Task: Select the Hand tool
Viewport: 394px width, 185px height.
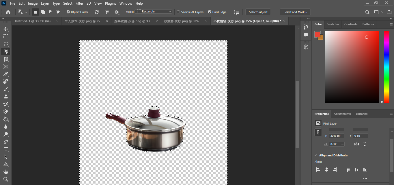Action: pyautogui.click(x=6, y=172)
